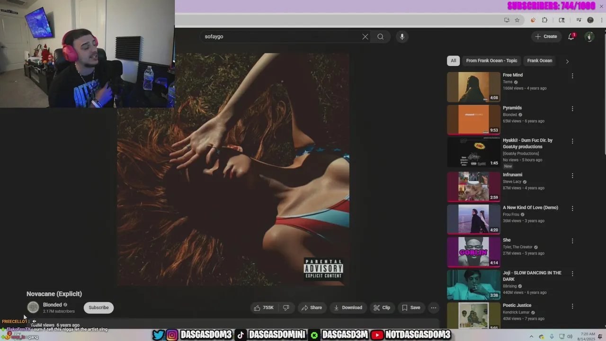Save the video to a playlist
This screenshot has width=606, height=341.
[x=411, y=308]
